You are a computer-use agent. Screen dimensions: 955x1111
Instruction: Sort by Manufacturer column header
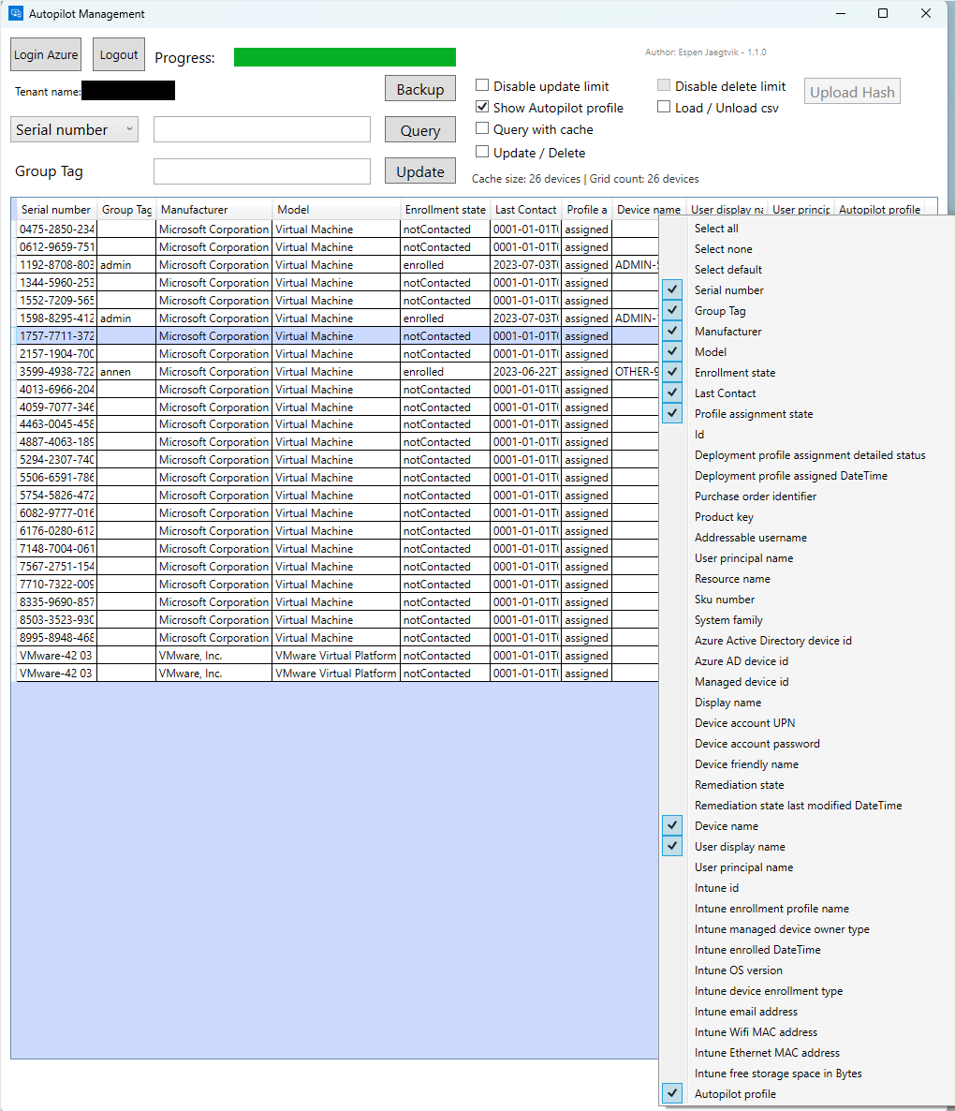pyautogui.click(x=213, y=210)
